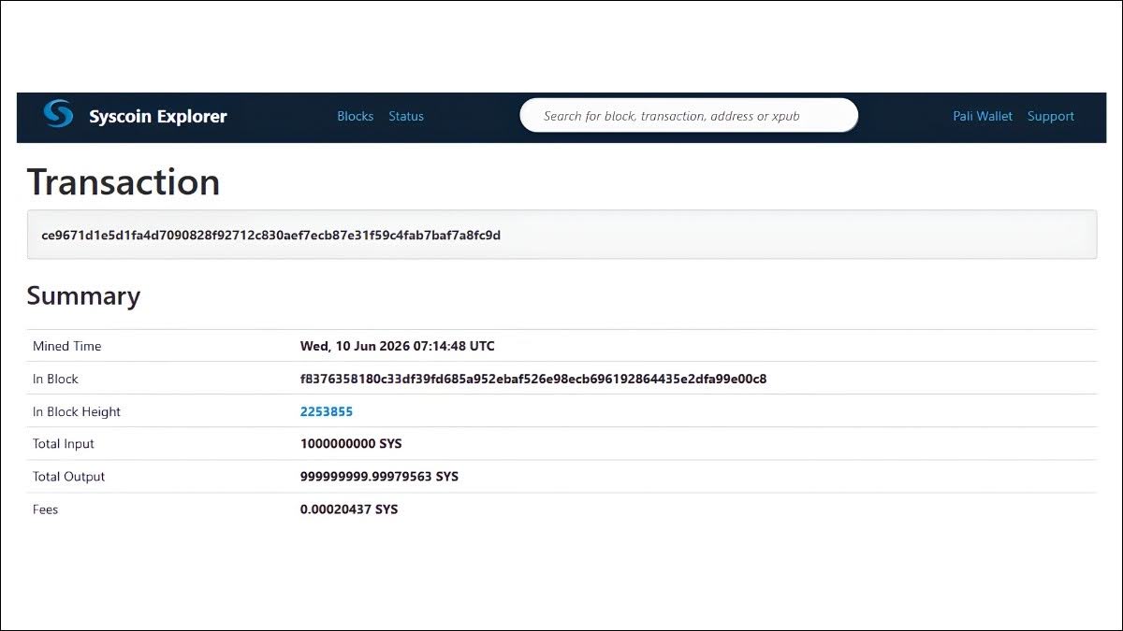Open the Support link

click(1051, 116)
